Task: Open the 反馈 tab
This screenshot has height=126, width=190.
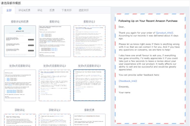Action: (52, 10)
